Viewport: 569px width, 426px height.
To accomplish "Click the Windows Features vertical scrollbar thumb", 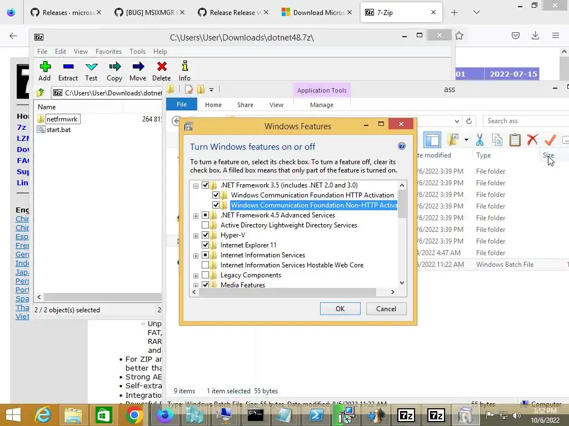I will (402, 204).
